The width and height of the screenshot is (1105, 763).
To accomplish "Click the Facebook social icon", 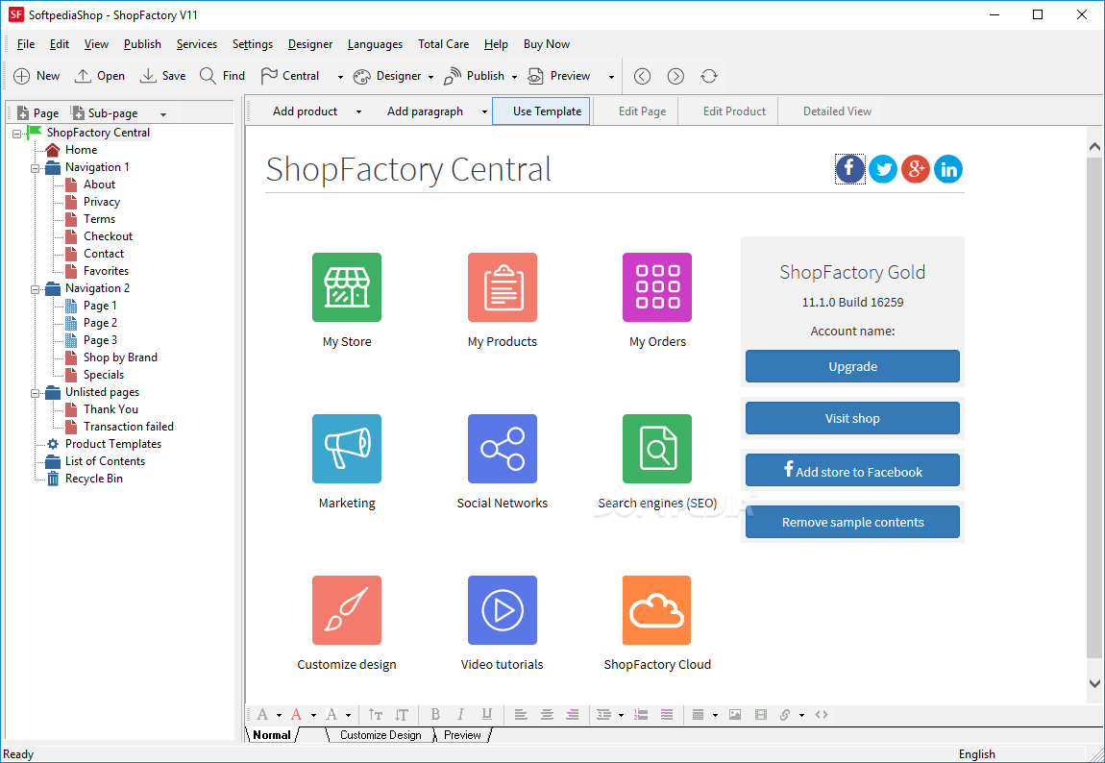I will (850, 169).
